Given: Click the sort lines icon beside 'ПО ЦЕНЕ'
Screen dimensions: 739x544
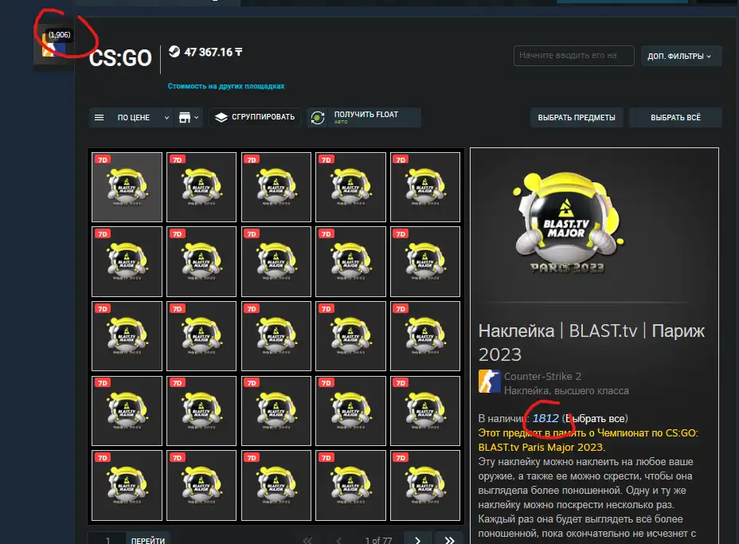Looking at the screenshot, I should coord(99,117).
